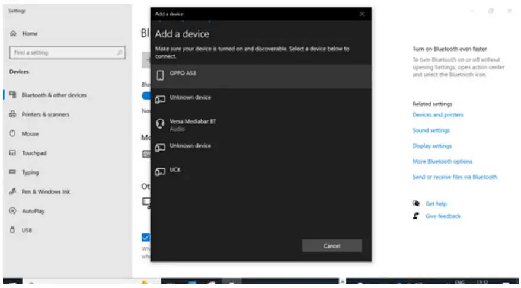Click the headset icon for Versa Mediabar BT
Image resolution: width=521 pixels, height=288 pixels.
pos(160,124)
